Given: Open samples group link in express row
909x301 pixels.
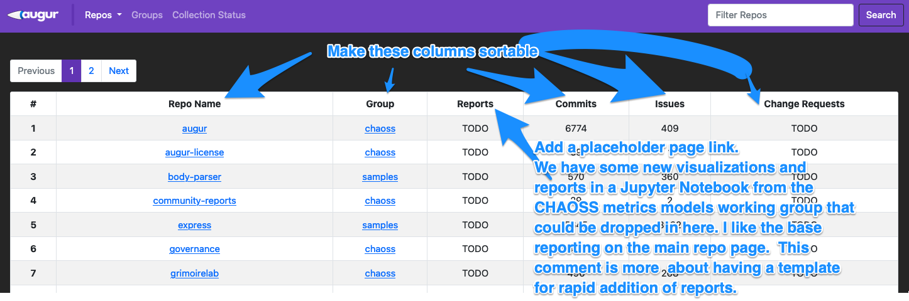Looking at the screenshot, I should coord(380,225).
